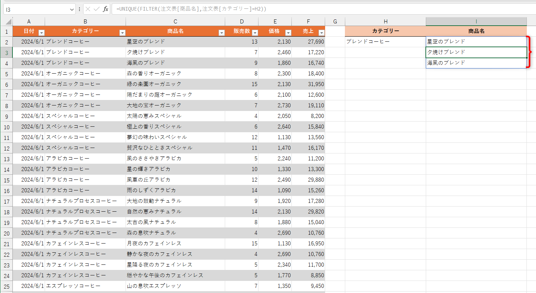Viewport: 536px width, 293px height.
Task: Select 夕焼けブレンド in column I
Action: [476, 52]
